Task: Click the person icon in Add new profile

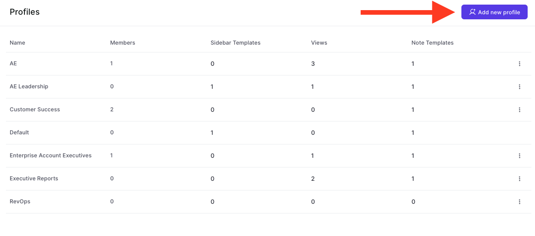Action: [472, 12]
